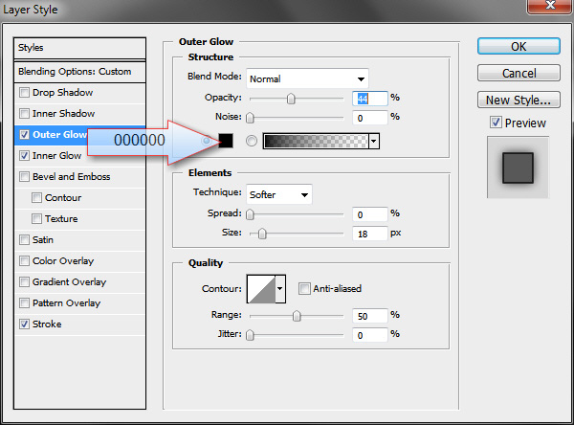This screenshot has height=425, width=574.
Task: Click the Range percent field
Action: pyautogui.click(x=369, y=316)
